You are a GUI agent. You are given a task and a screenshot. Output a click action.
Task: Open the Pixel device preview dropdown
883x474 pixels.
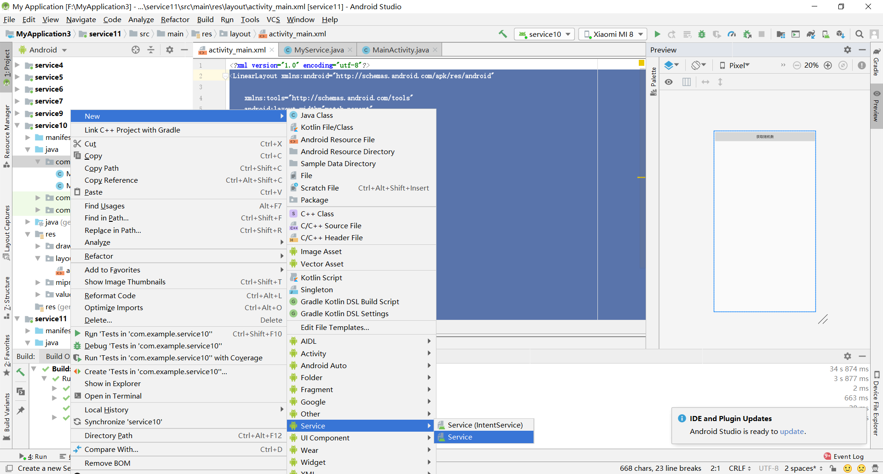(734, 65)
